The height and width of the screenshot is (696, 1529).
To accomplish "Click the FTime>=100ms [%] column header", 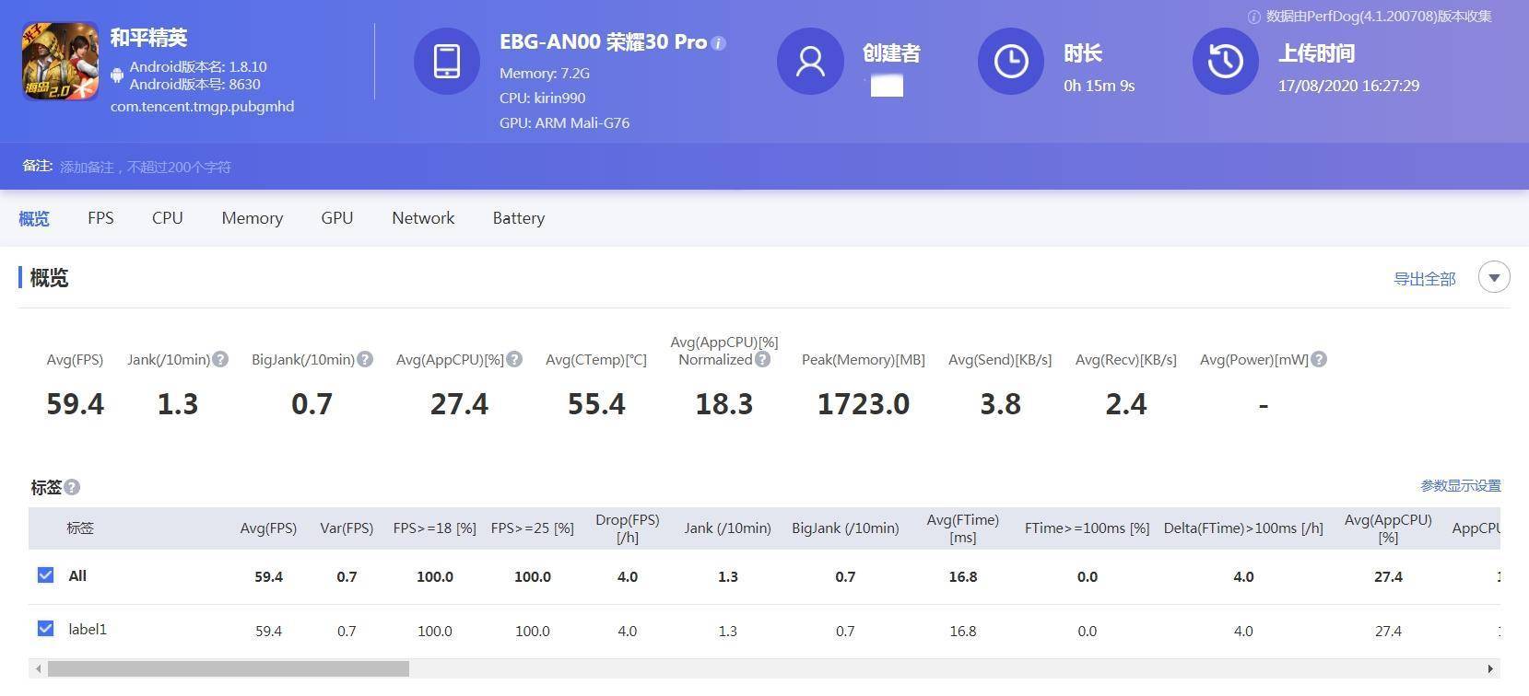I will coord(1088,528).
